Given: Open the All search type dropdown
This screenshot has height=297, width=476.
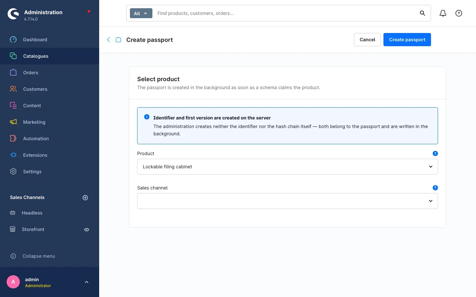Looking at the screenshot, I should 141,13.
